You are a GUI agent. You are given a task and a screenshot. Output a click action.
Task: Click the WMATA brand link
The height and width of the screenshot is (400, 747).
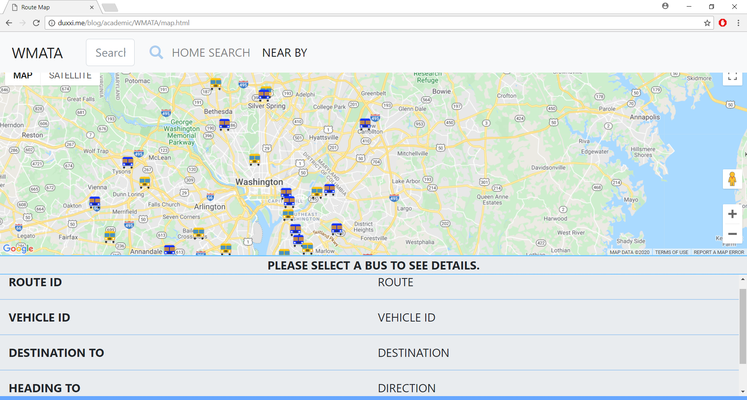coord(37,53)
